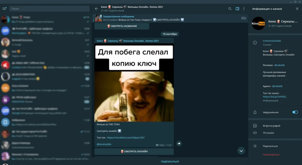Screen dimensions: 302x165
Task: Click the Kinohub channel avatar in info panel
Action: pyautogui.click(x=258, y=24)
